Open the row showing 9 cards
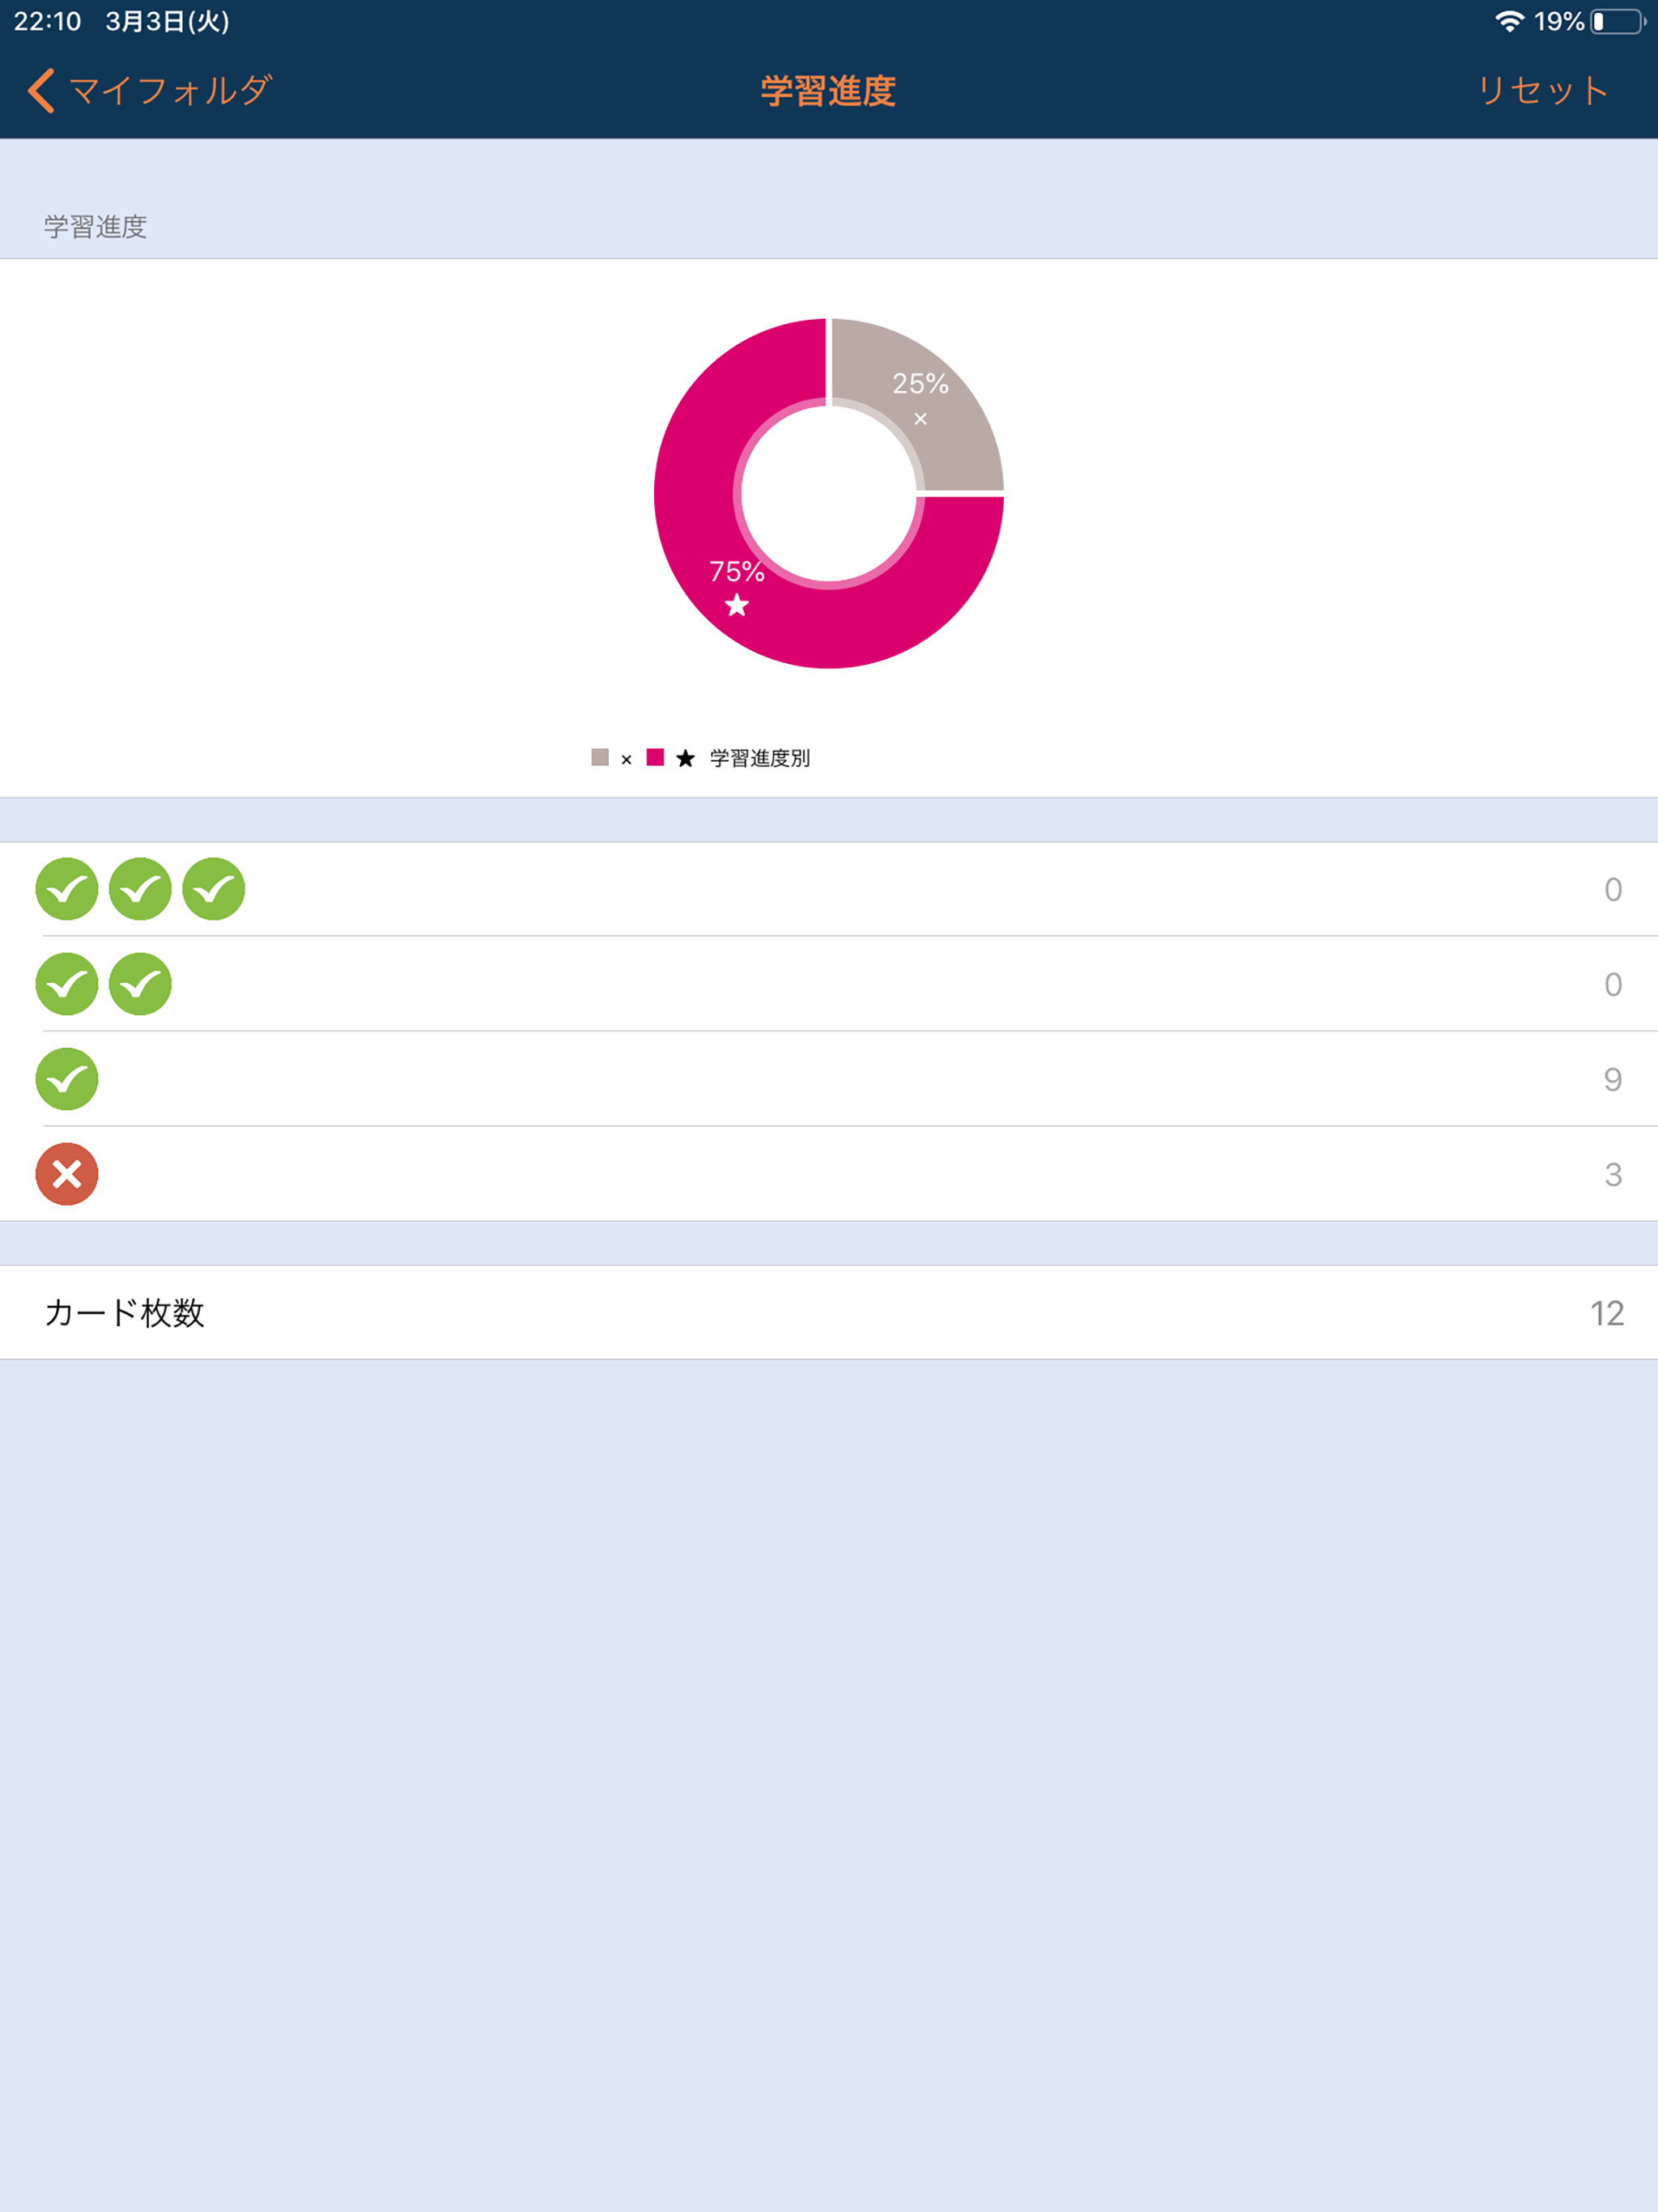The height and width of the screenshot is (2212, 1658). tap(829, 1079)
